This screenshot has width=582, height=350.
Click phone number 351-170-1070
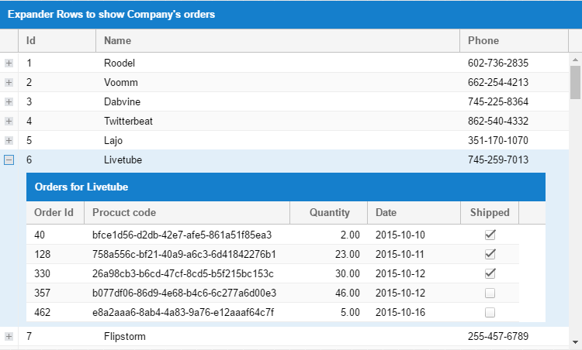pyautogui.click(x=497, y=140)
